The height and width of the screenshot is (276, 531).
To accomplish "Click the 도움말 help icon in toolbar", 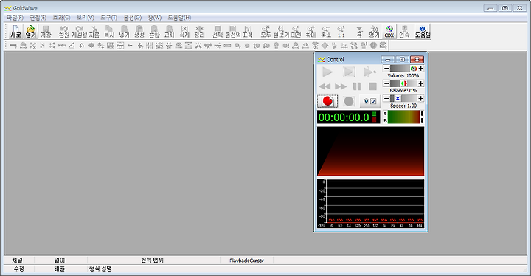I will coord(423,32).
